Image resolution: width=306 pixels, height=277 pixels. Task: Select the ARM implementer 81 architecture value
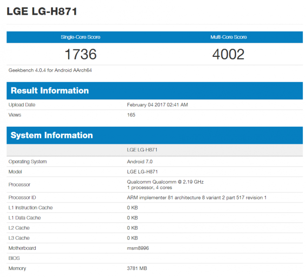(197, 197)
